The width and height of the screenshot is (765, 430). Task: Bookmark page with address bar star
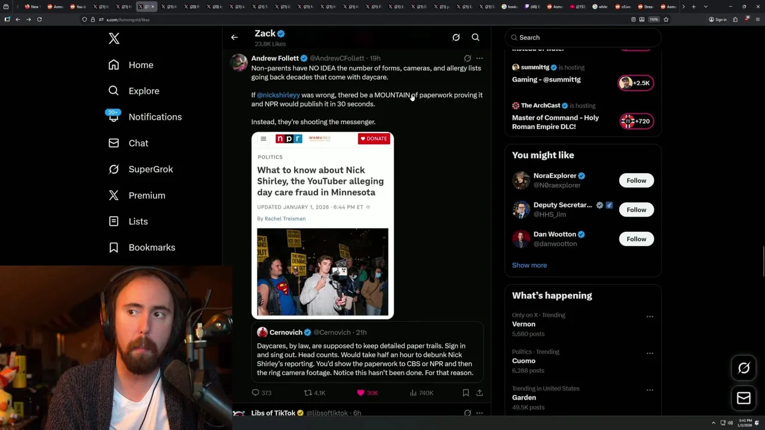(666, 20)
